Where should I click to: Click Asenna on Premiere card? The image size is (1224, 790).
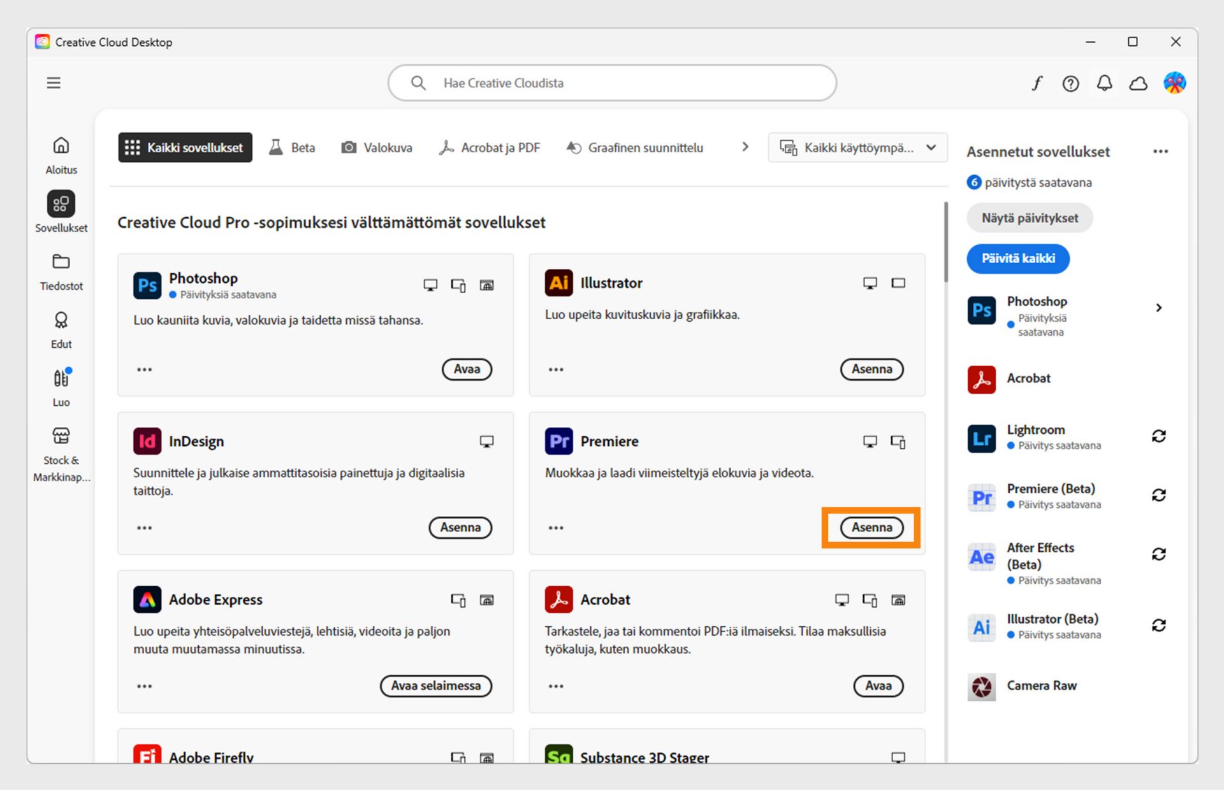point(871,528)
